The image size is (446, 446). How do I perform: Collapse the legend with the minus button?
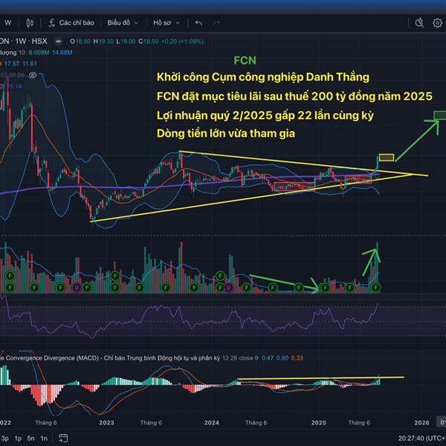(x=59, y=42)
